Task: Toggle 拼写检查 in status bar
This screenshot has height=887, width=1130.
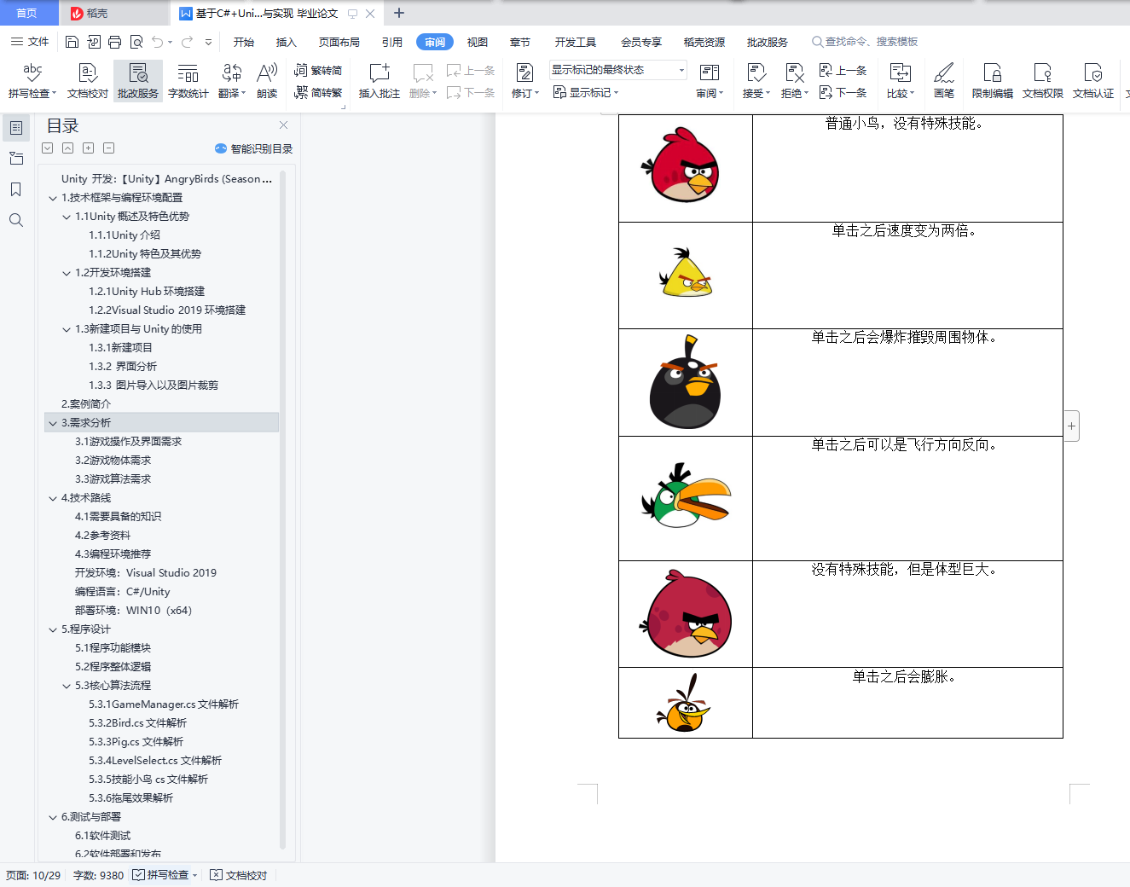Action: (165, 875)
